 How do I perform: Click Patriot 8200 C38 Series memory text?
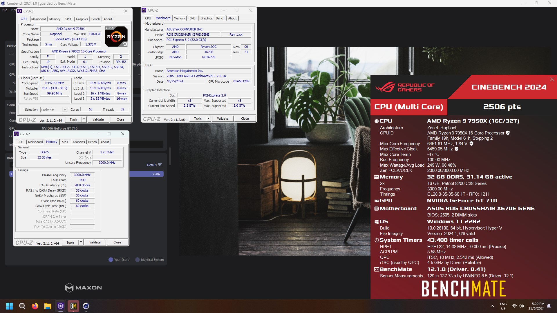click(x=457, y=183)
